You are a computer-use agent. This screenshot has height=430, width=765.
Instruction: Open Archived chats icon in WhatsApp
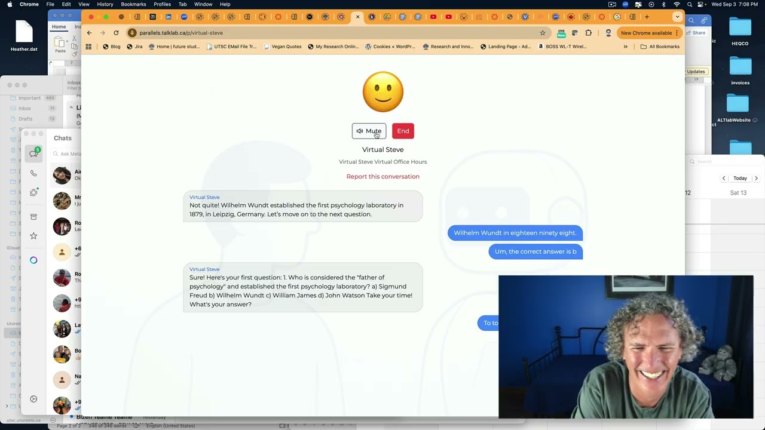(x=33, y=217)
